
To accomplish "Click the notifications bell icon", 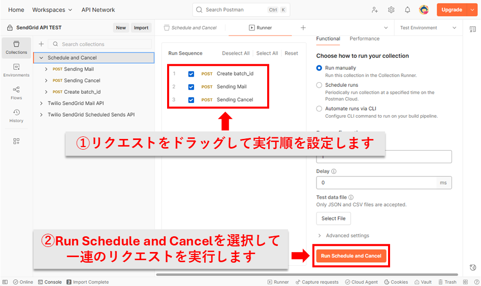I will click(x=407, y=10).
